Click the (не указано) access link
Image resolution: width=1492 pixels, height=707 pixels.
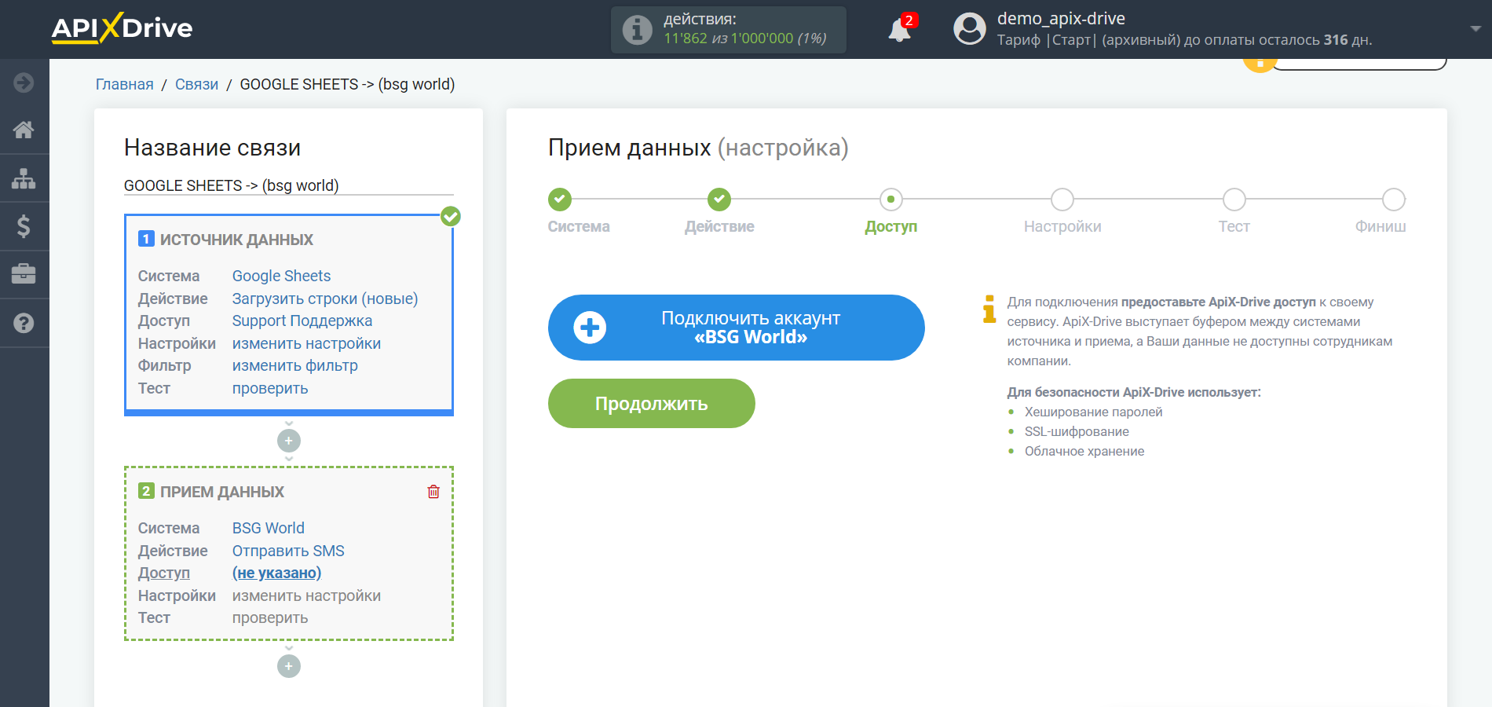(x=276, y=573)
